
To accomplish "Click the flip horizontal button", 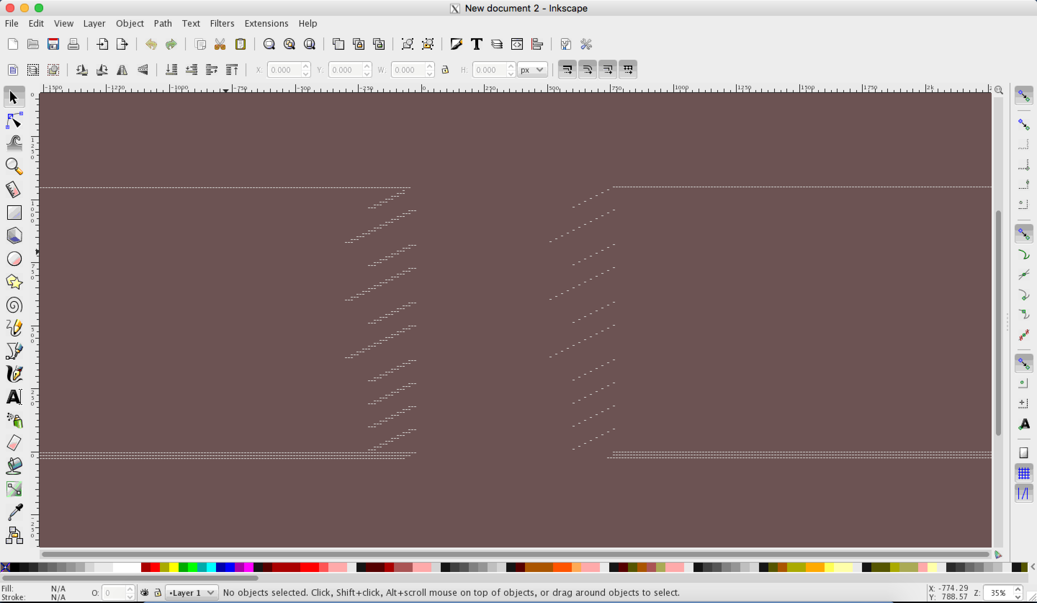I will click(122, 70).
